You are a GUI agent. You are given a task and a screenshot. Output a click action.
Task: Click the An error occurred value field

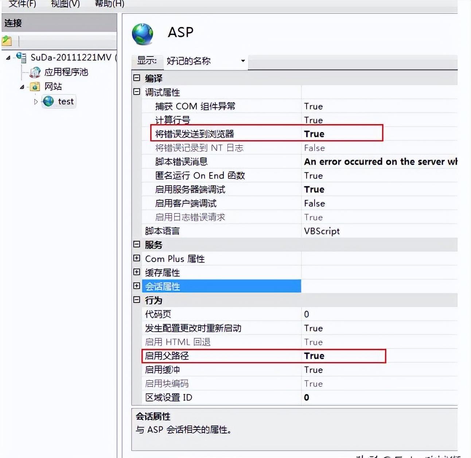379,162
